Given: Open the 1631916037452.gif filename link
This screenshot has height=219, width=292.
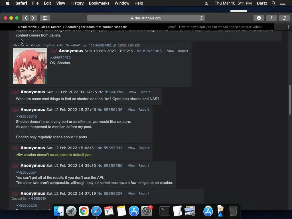Looking at the screenshot, I should coord(102,45).
